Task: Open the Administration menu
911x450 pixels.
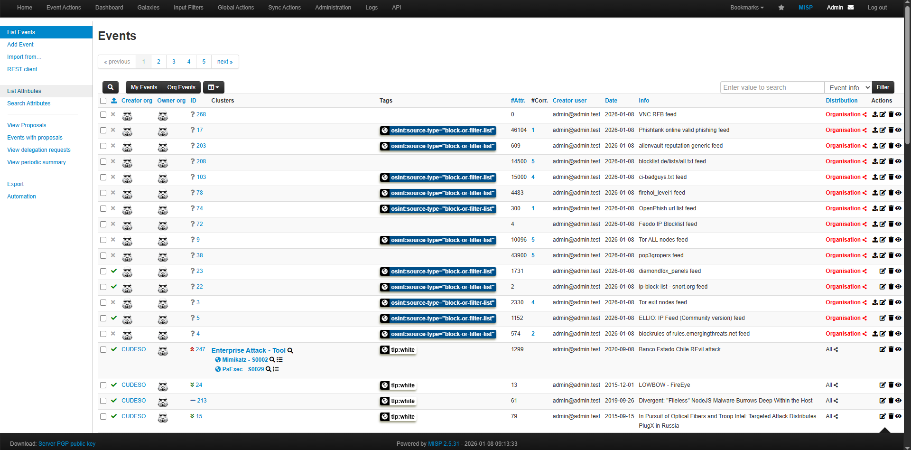Action: (x=333, y=8)
